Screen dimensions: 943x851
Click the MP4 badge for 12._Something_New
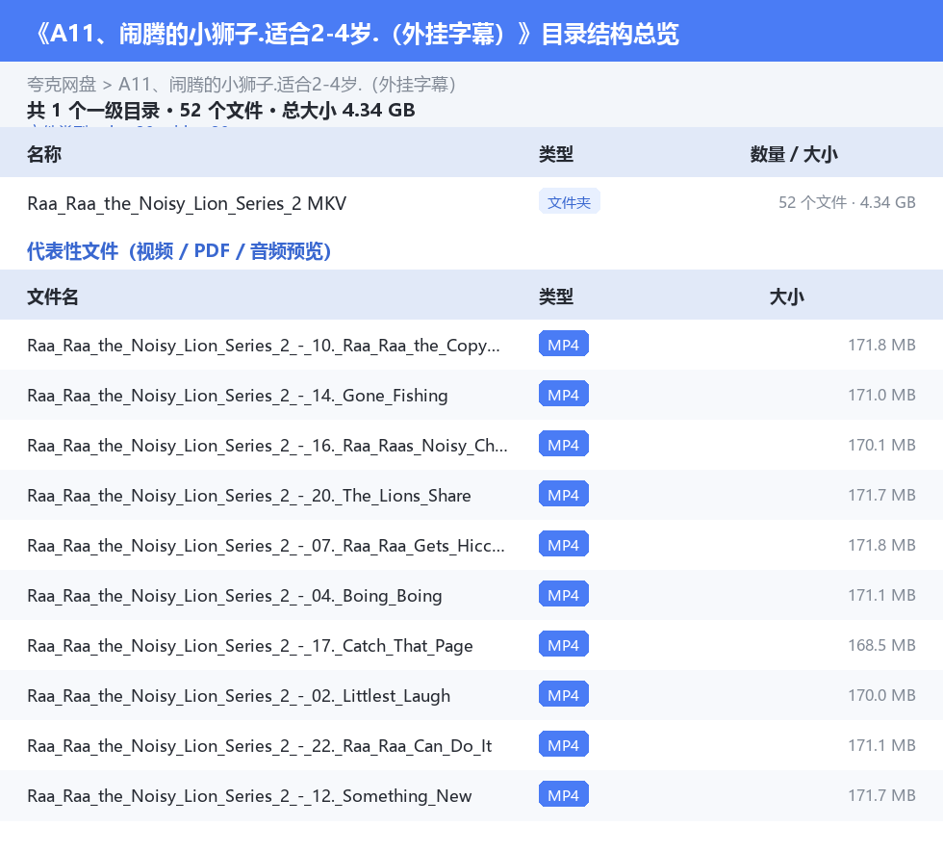[564, 794]
